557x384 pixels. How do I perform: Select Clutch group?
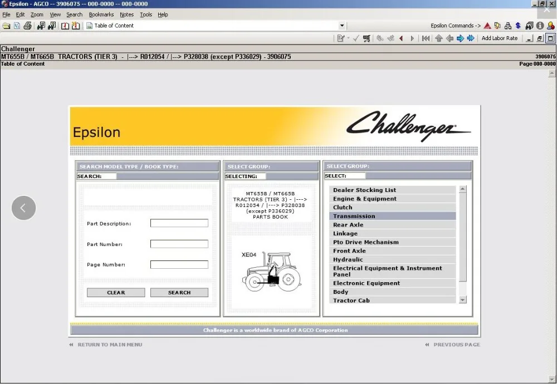[x=393, y=207]
